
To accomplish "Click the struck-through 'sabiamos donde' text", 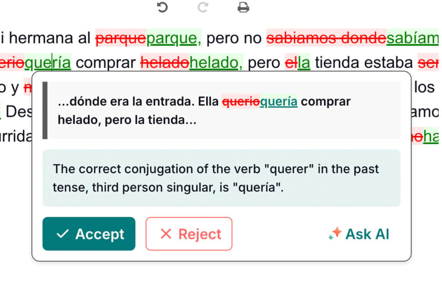I will point(326,38).
